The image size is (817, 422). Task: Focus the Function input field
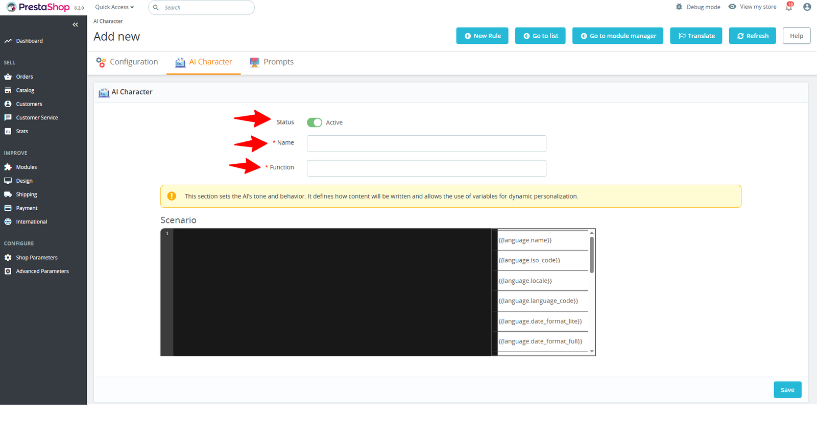(x=426, y=168)
